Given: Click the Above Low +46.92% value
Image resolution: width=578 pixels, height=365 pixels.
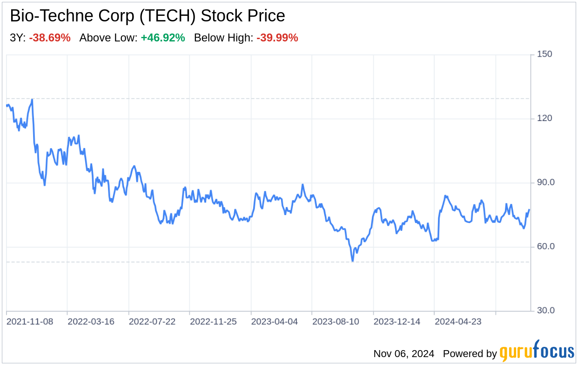Looking at the screenshot, I should pos(163,38).
